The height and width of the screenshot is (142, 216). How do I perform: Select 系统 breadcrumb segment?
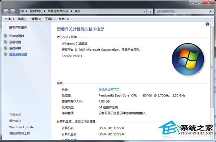[x=77, y=11]
